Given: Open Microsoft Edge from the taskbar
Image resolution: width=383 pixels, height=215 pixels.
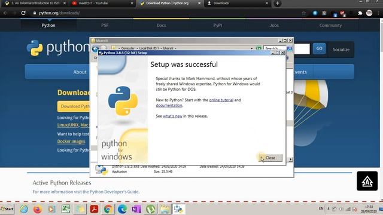Looking at the screenshot, I should click(x=122, y=209).
